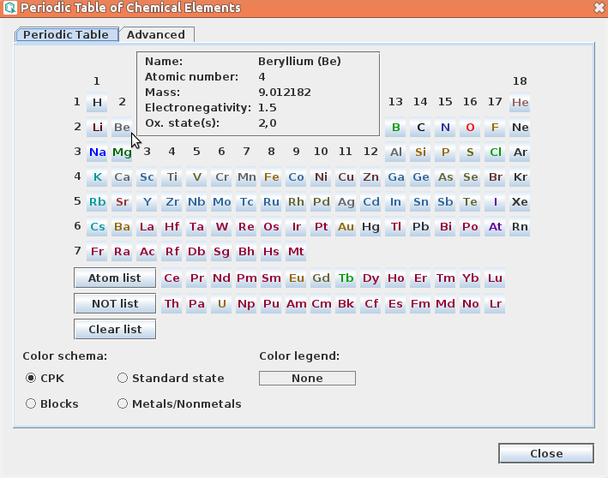The width and height of the screenshot is (608, 478).
Task: Select the Sodium (Na) element button
Action: (x=97, y=152)
